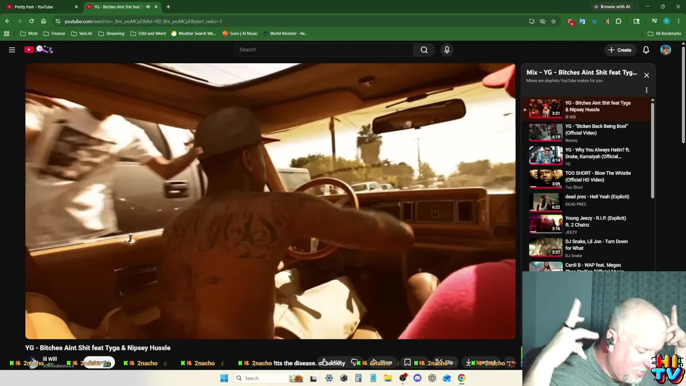686x386 pixels.
Task: Play TOO SHORT - Blow The Whistle
Action: click(586, 180)
